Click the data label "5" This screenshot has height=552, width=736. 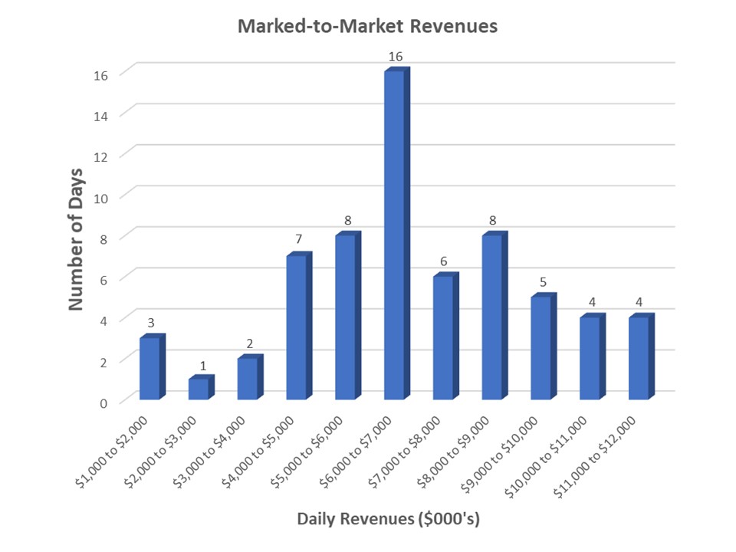click(x=543, y=281)
